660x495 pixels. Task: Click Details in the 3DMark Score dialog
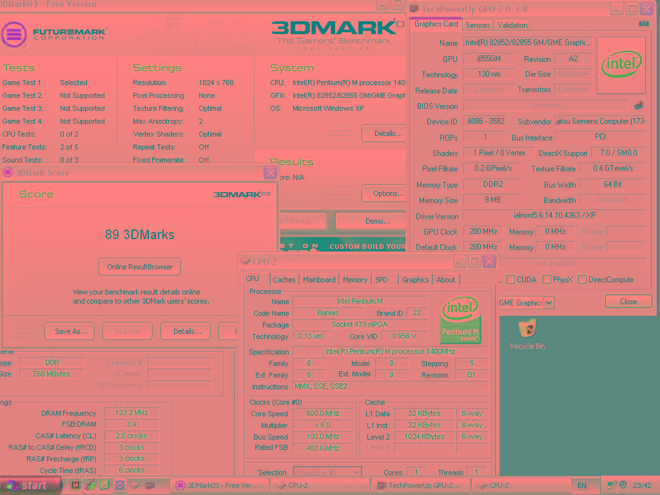(186, 331)
